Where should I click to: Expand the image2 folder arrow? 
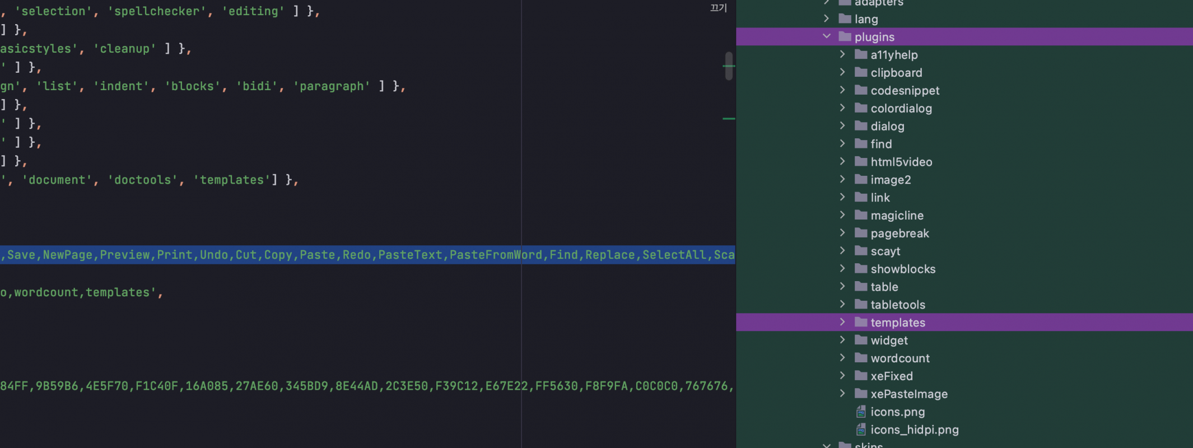(842, 179)
